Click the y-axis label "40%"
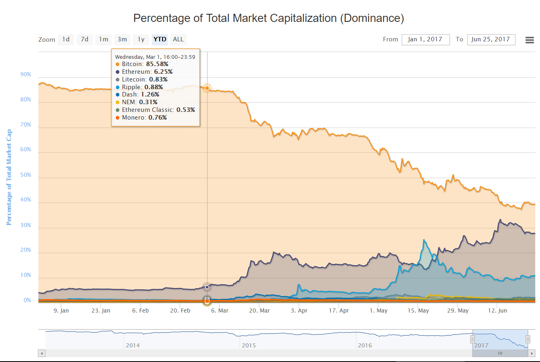540x362 pixels. (x=26, y=200)
